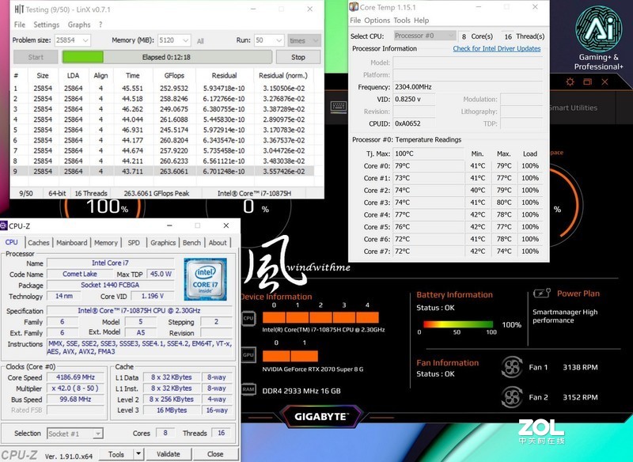Switch to the Bench tab in CPU-Z
Image resolution: width=633 pixels, height=462 pixels.
pyautogui.click(x=191, y=243)
